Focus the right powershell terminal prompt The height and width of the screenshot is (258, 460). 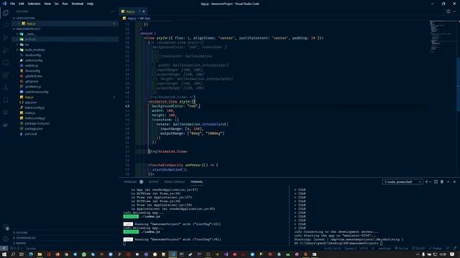point(382,243)
